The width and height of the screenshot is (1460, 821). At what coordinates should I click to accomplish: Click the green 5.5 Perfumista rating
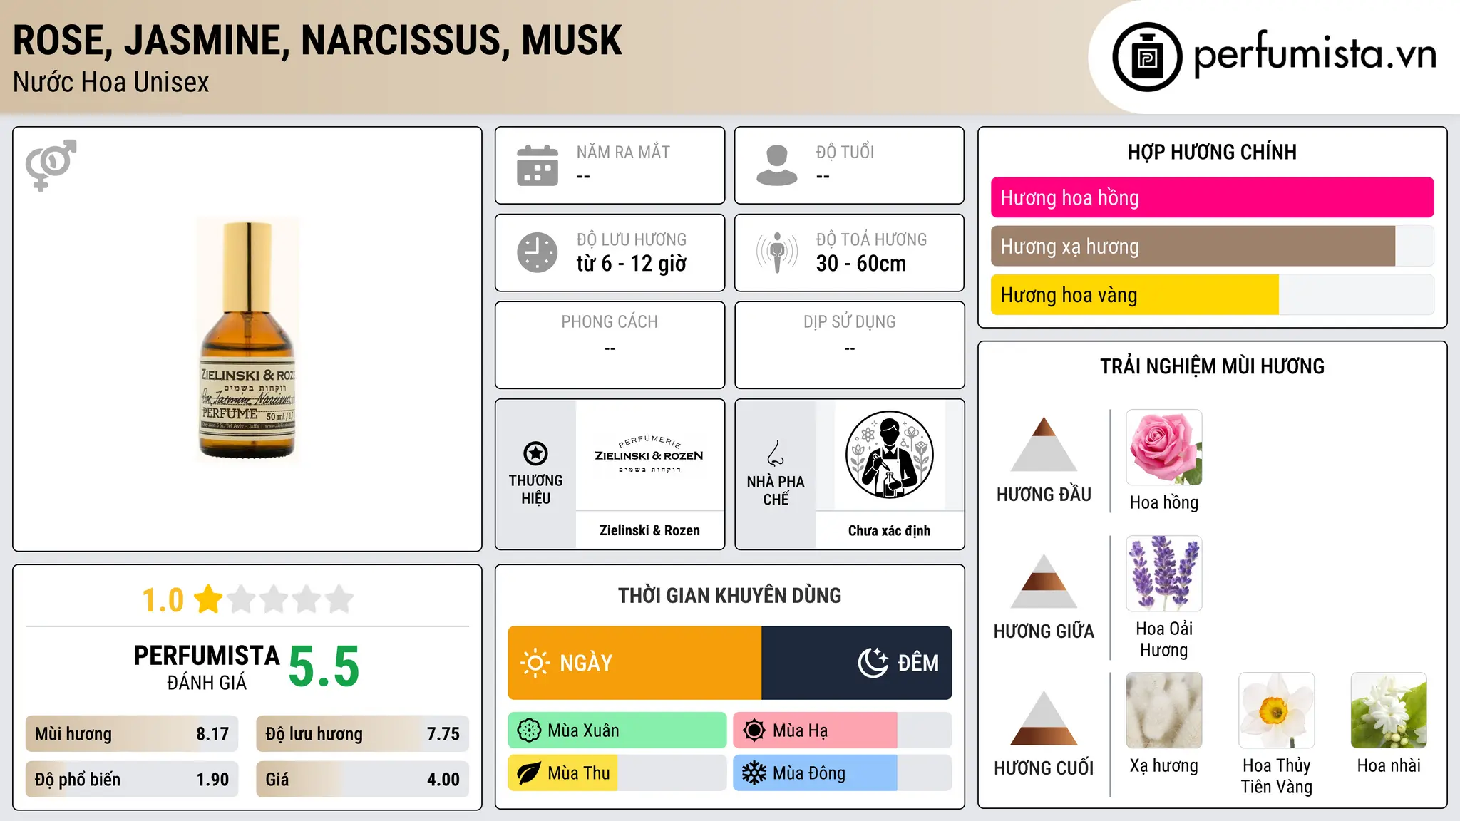tap(324, 667)
